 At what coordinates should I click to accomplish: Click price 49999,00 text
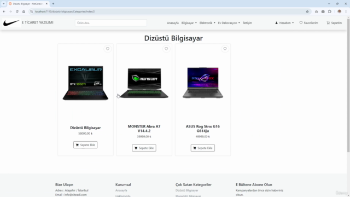point(203,136)
